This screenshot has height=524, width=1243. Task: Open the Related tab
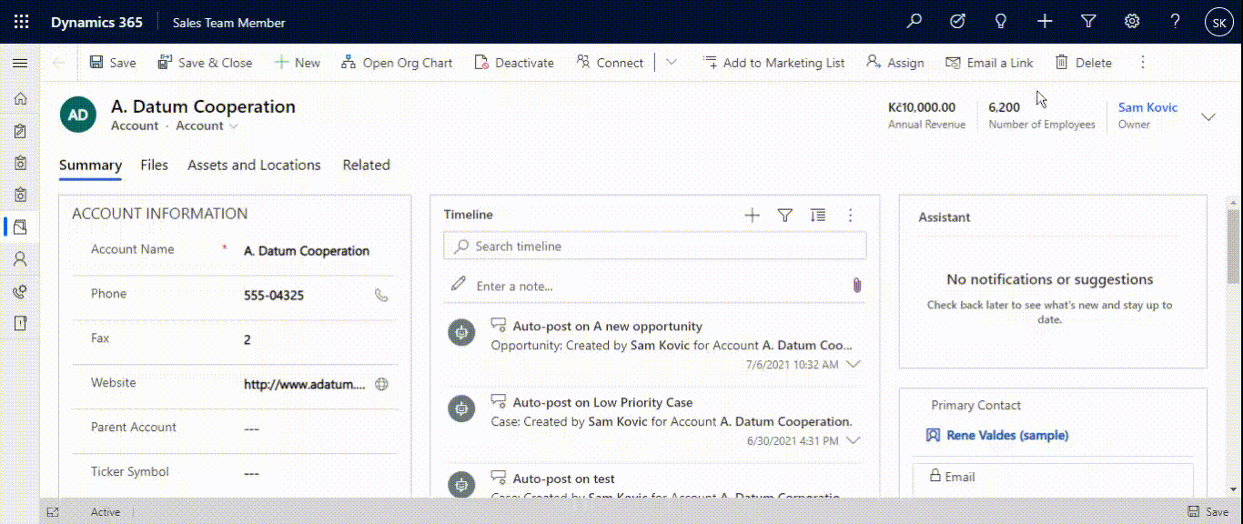point(366,166)
